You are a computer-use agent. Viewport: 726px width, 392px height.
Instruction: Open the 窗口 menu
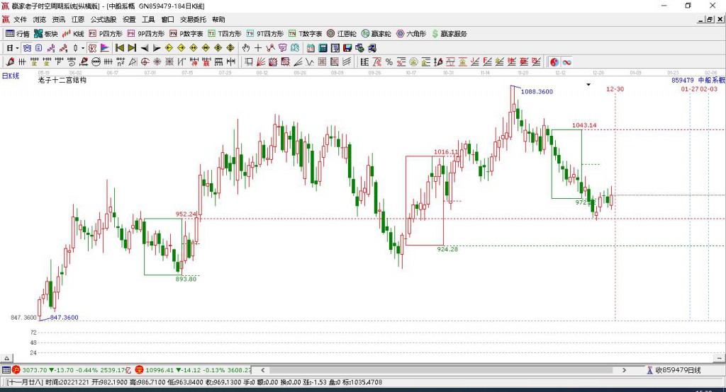pos(167,19)
